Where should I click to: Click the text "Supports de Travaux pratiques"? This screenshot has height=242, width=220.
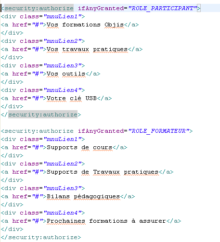(x=103, y=172)
